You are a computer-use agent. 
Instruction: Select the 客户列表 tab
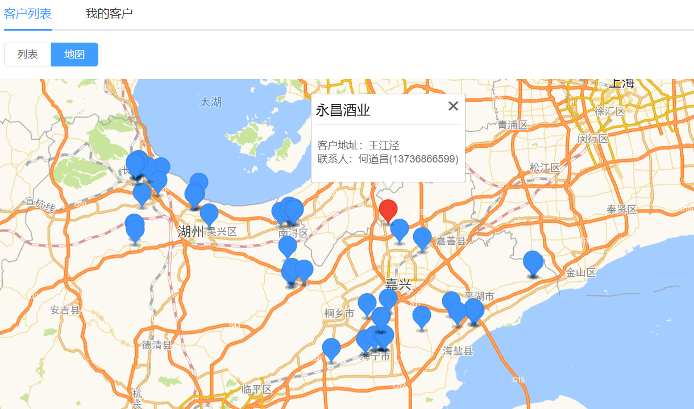pos(27,14)
